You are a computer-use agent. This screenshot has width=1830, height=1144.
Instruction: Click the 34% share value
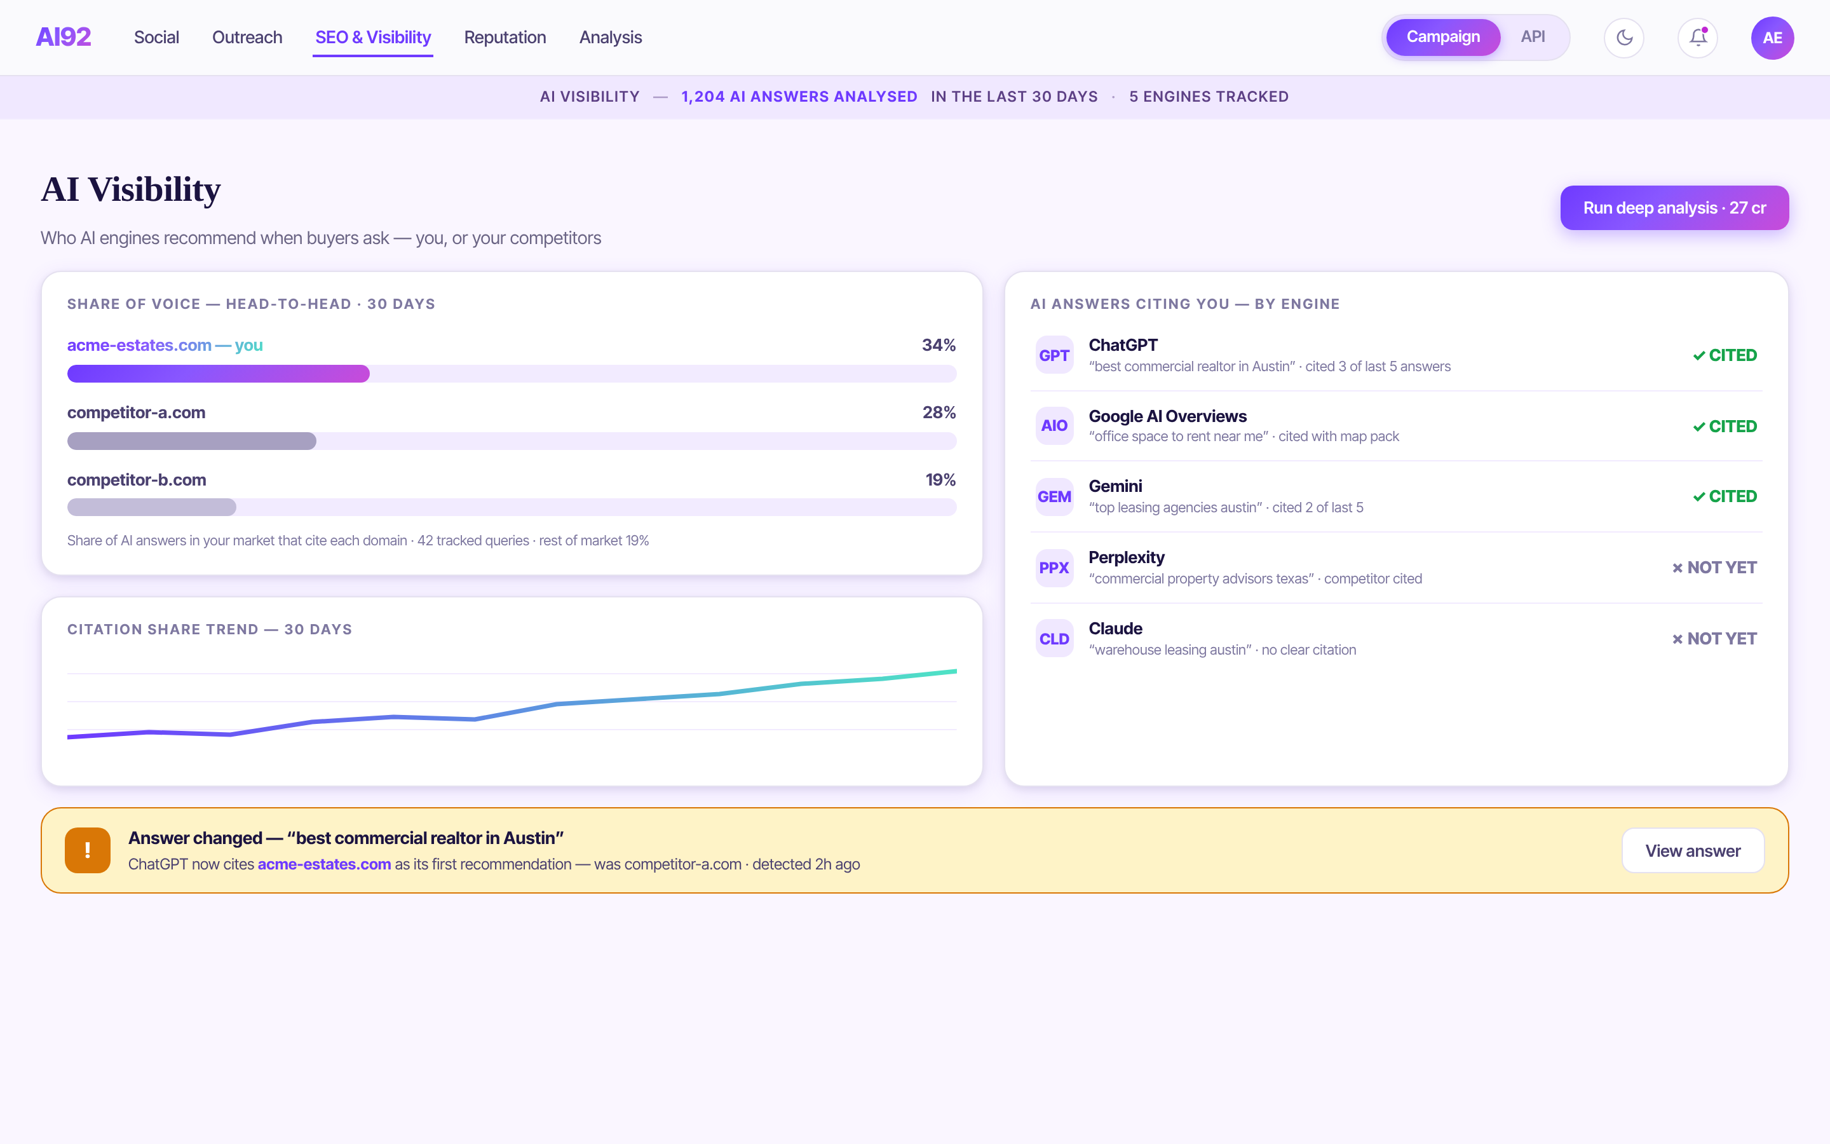tap(939, 345)
